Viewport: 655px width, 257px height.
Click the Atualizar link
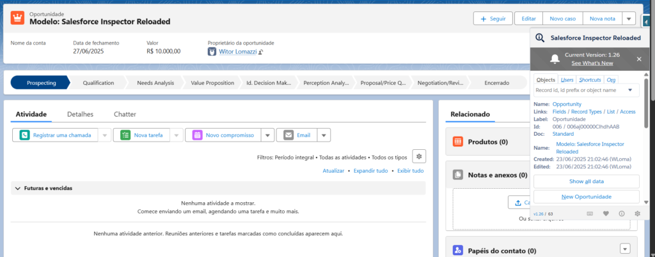[x=333, y=171]
